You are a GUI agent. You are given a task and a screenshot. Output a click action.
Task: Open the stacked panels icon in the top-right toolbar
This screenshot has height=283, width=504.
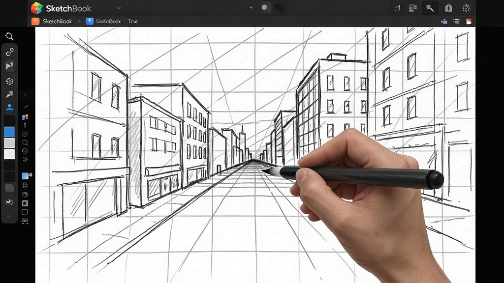[x=413, y=8]
